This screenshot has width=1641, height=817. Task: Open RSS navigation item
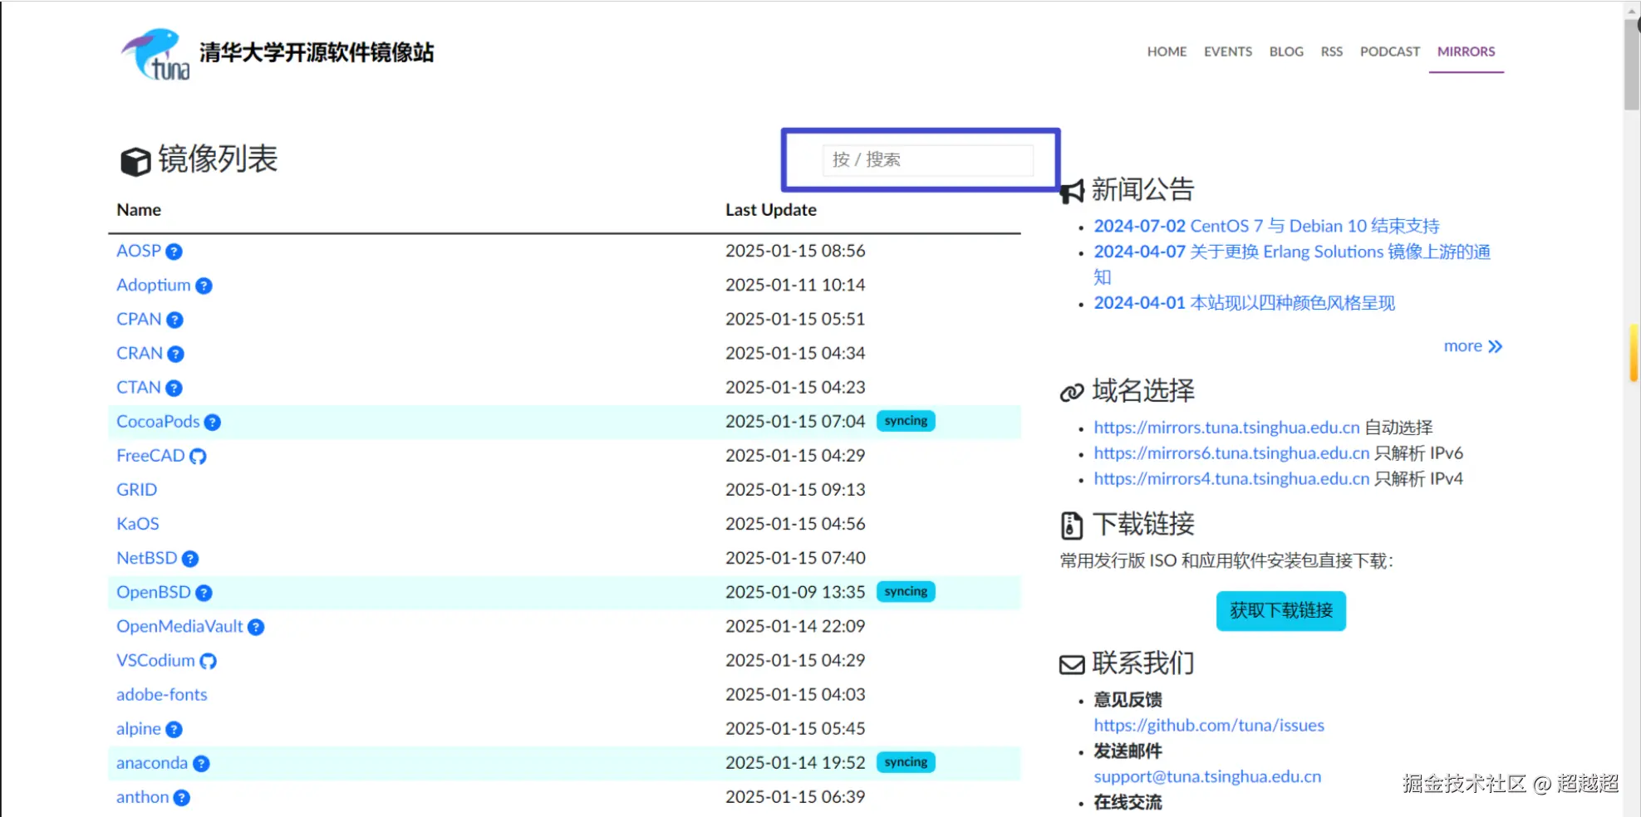coord(1331,51)
